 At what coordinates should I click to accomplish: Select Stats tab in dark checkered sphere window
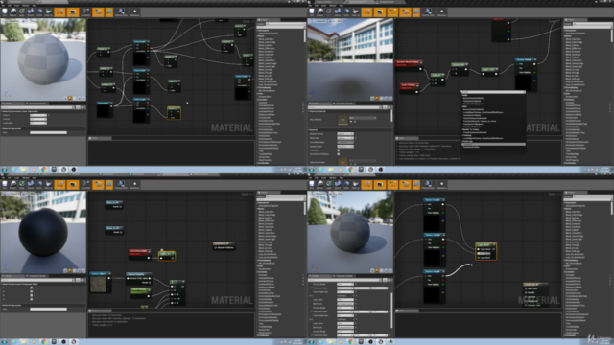coord(407,310)
